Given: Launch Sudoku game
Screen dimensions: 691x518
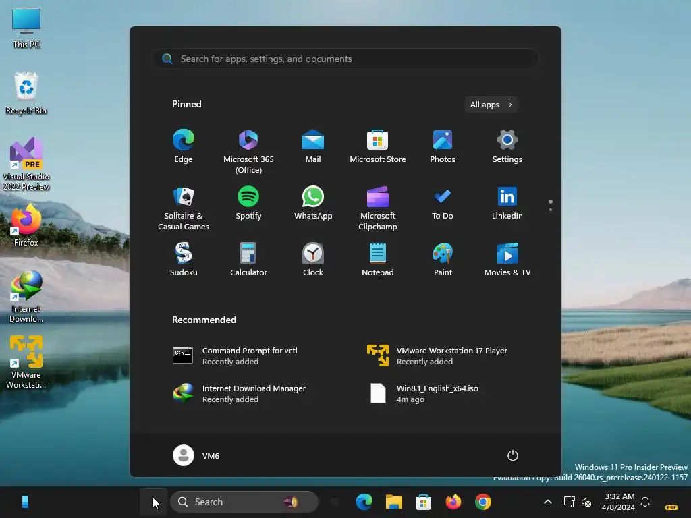Looking at the screenshot, I should (x=184, y=260).
